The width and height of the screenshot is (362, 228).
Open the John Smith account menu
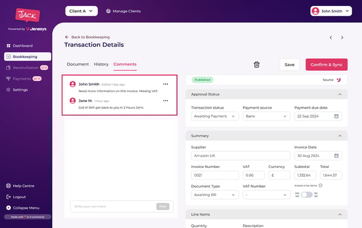click(x=331, y=11)
